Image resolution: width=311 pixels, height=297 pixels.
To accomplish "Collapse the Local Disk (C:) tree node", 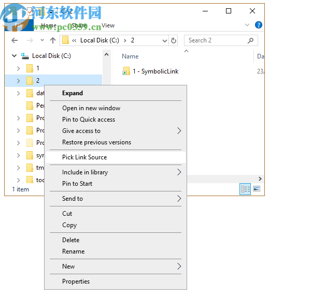I will 15,56.
